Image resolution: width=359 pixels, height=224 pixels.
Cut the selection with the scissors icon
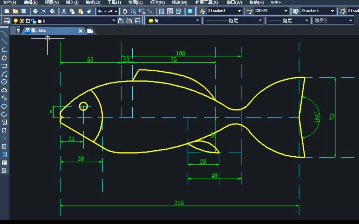pyautogui.click(x=64, y=11)
